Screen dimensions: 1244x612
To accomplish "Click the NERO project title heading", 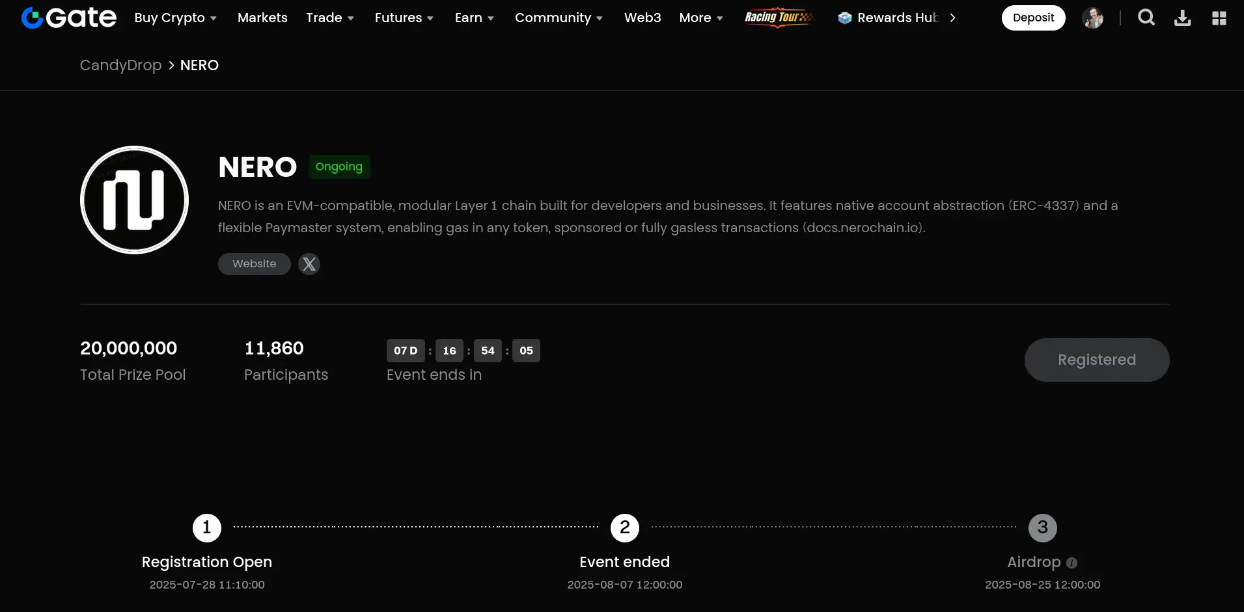I will (x=258, y=167).
